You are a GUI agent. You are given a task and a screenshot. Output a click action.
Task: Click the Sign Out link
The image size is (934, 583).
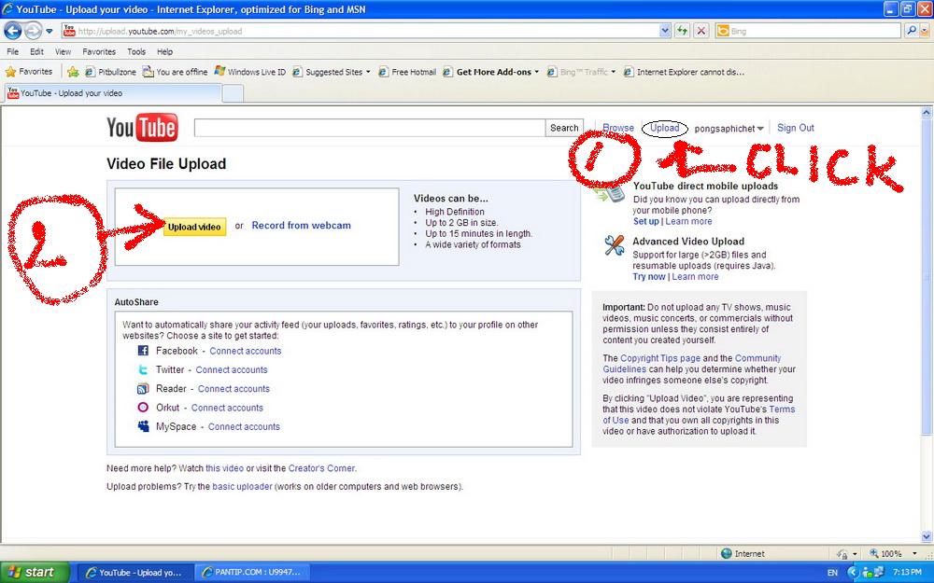795,128
